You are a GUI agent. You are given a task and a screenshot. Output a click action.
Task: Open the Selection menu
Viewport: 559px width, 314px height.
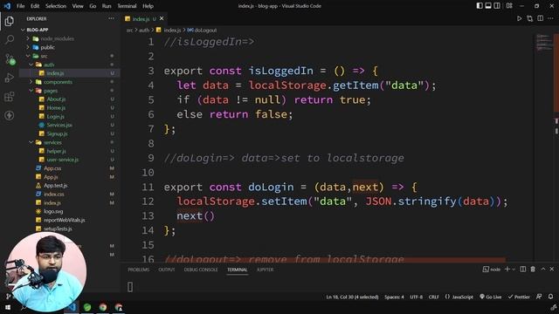point(56,6)
